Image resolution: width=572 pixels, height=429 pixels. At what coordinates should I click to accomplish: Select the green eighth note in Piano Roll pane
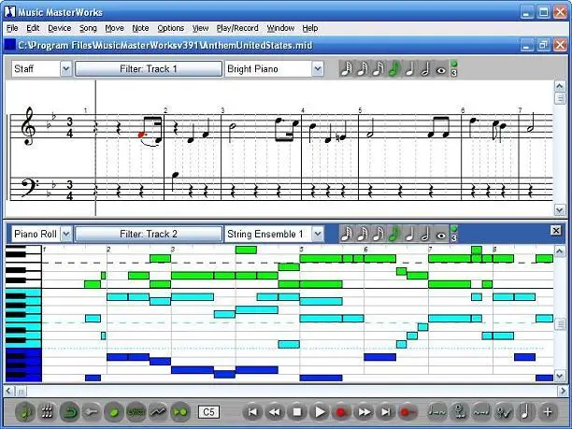[393, 234]
